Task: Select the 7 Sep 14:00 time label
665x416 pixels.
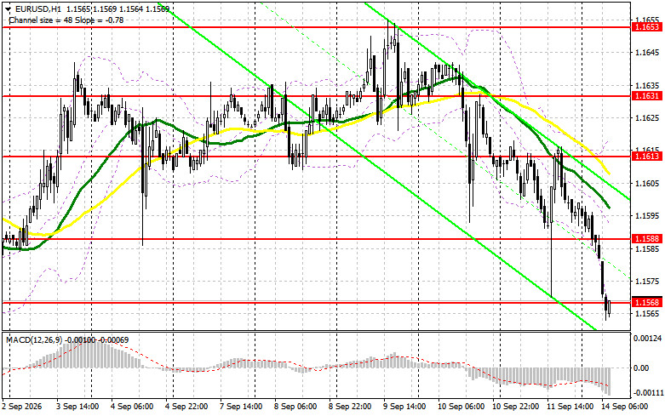Action: [241, 407]
